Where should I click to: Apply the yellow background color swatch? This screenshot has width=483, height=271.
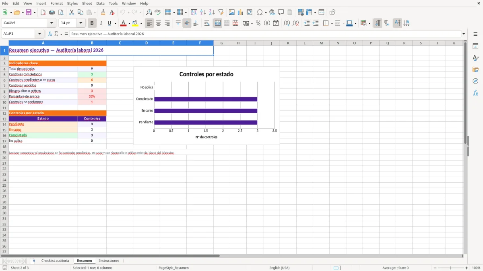[x=136, y=23]
